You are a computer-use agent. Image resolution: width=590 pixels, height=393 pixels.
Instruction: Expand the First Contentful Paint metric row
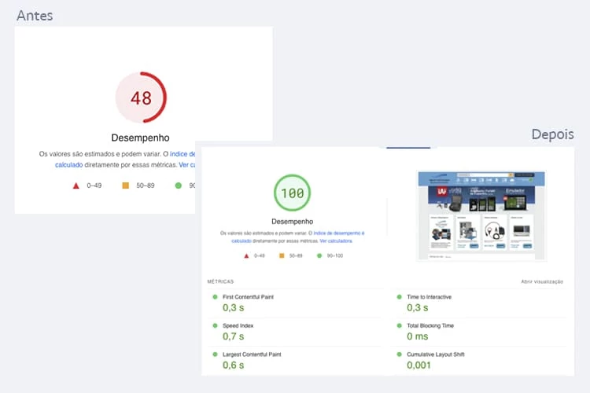[x=249, y=297]
